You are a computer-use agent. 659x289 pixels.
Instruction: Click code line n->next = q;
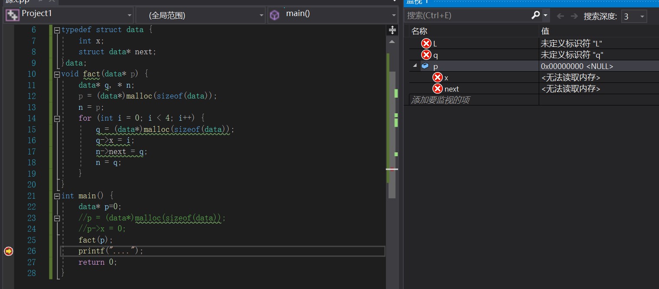[x=122, y=151]
